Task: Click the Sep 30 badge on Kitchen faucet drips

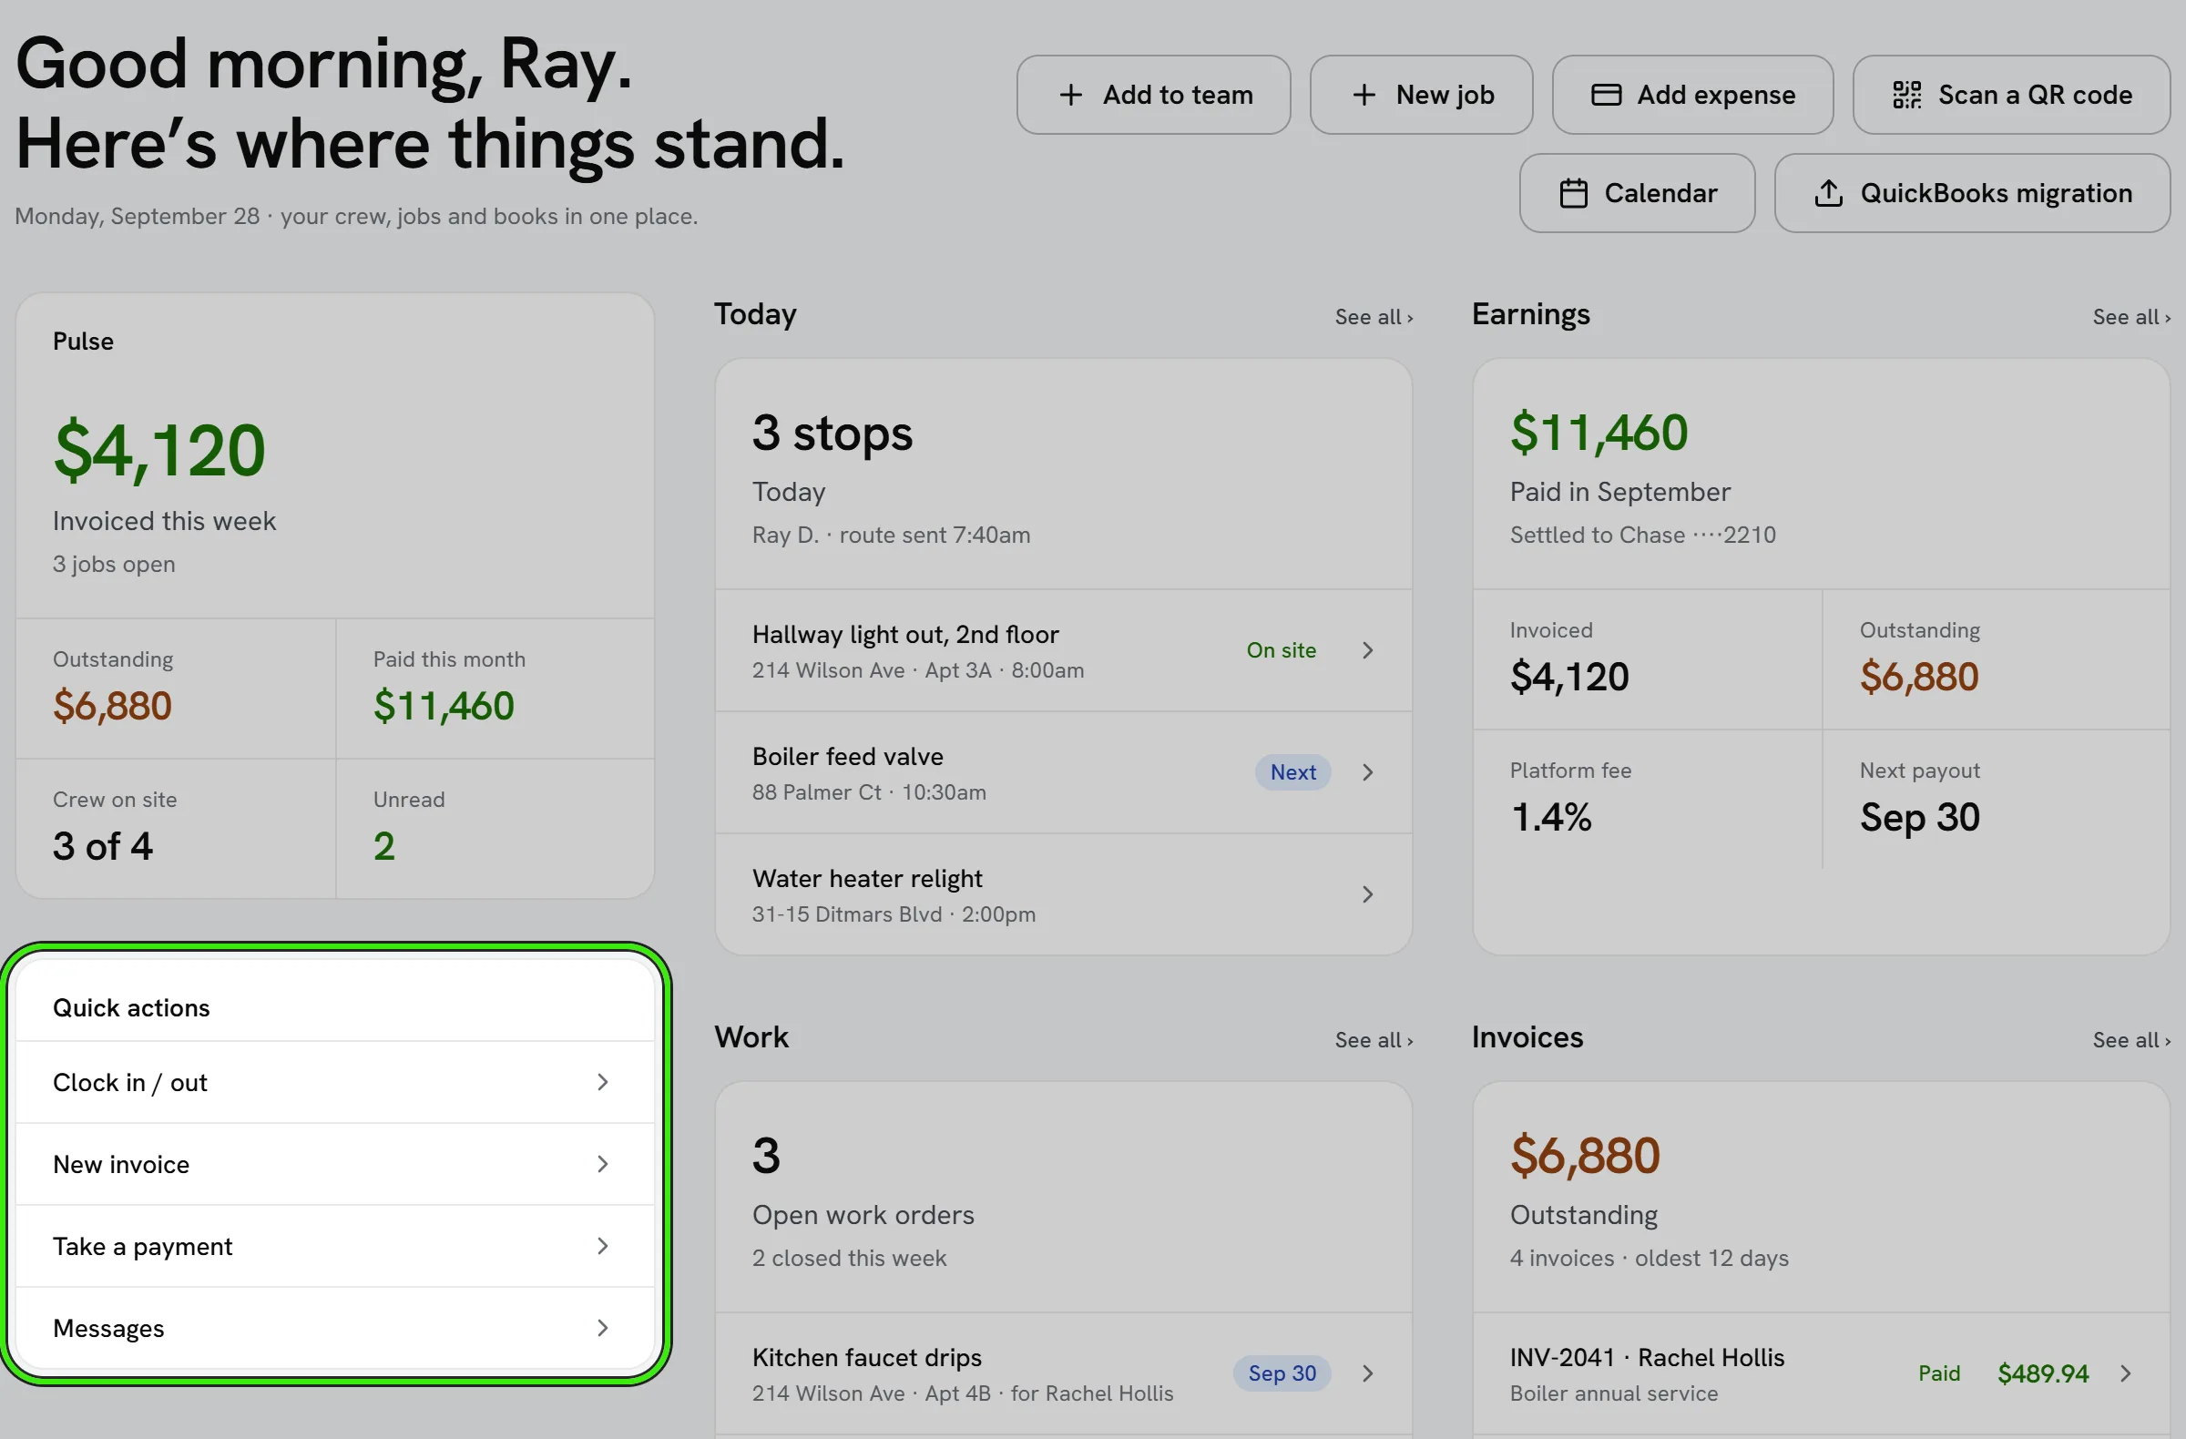Action: [x=1282, y=1373]
